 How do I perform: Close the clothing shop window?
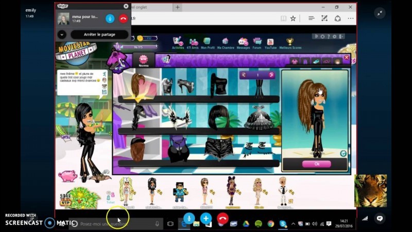[x=347, y=57]
